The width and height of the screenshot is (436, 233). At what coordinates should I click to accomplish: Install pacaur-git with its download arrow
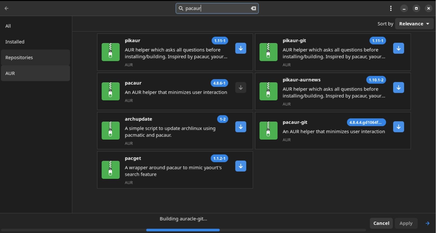[398, 127]
